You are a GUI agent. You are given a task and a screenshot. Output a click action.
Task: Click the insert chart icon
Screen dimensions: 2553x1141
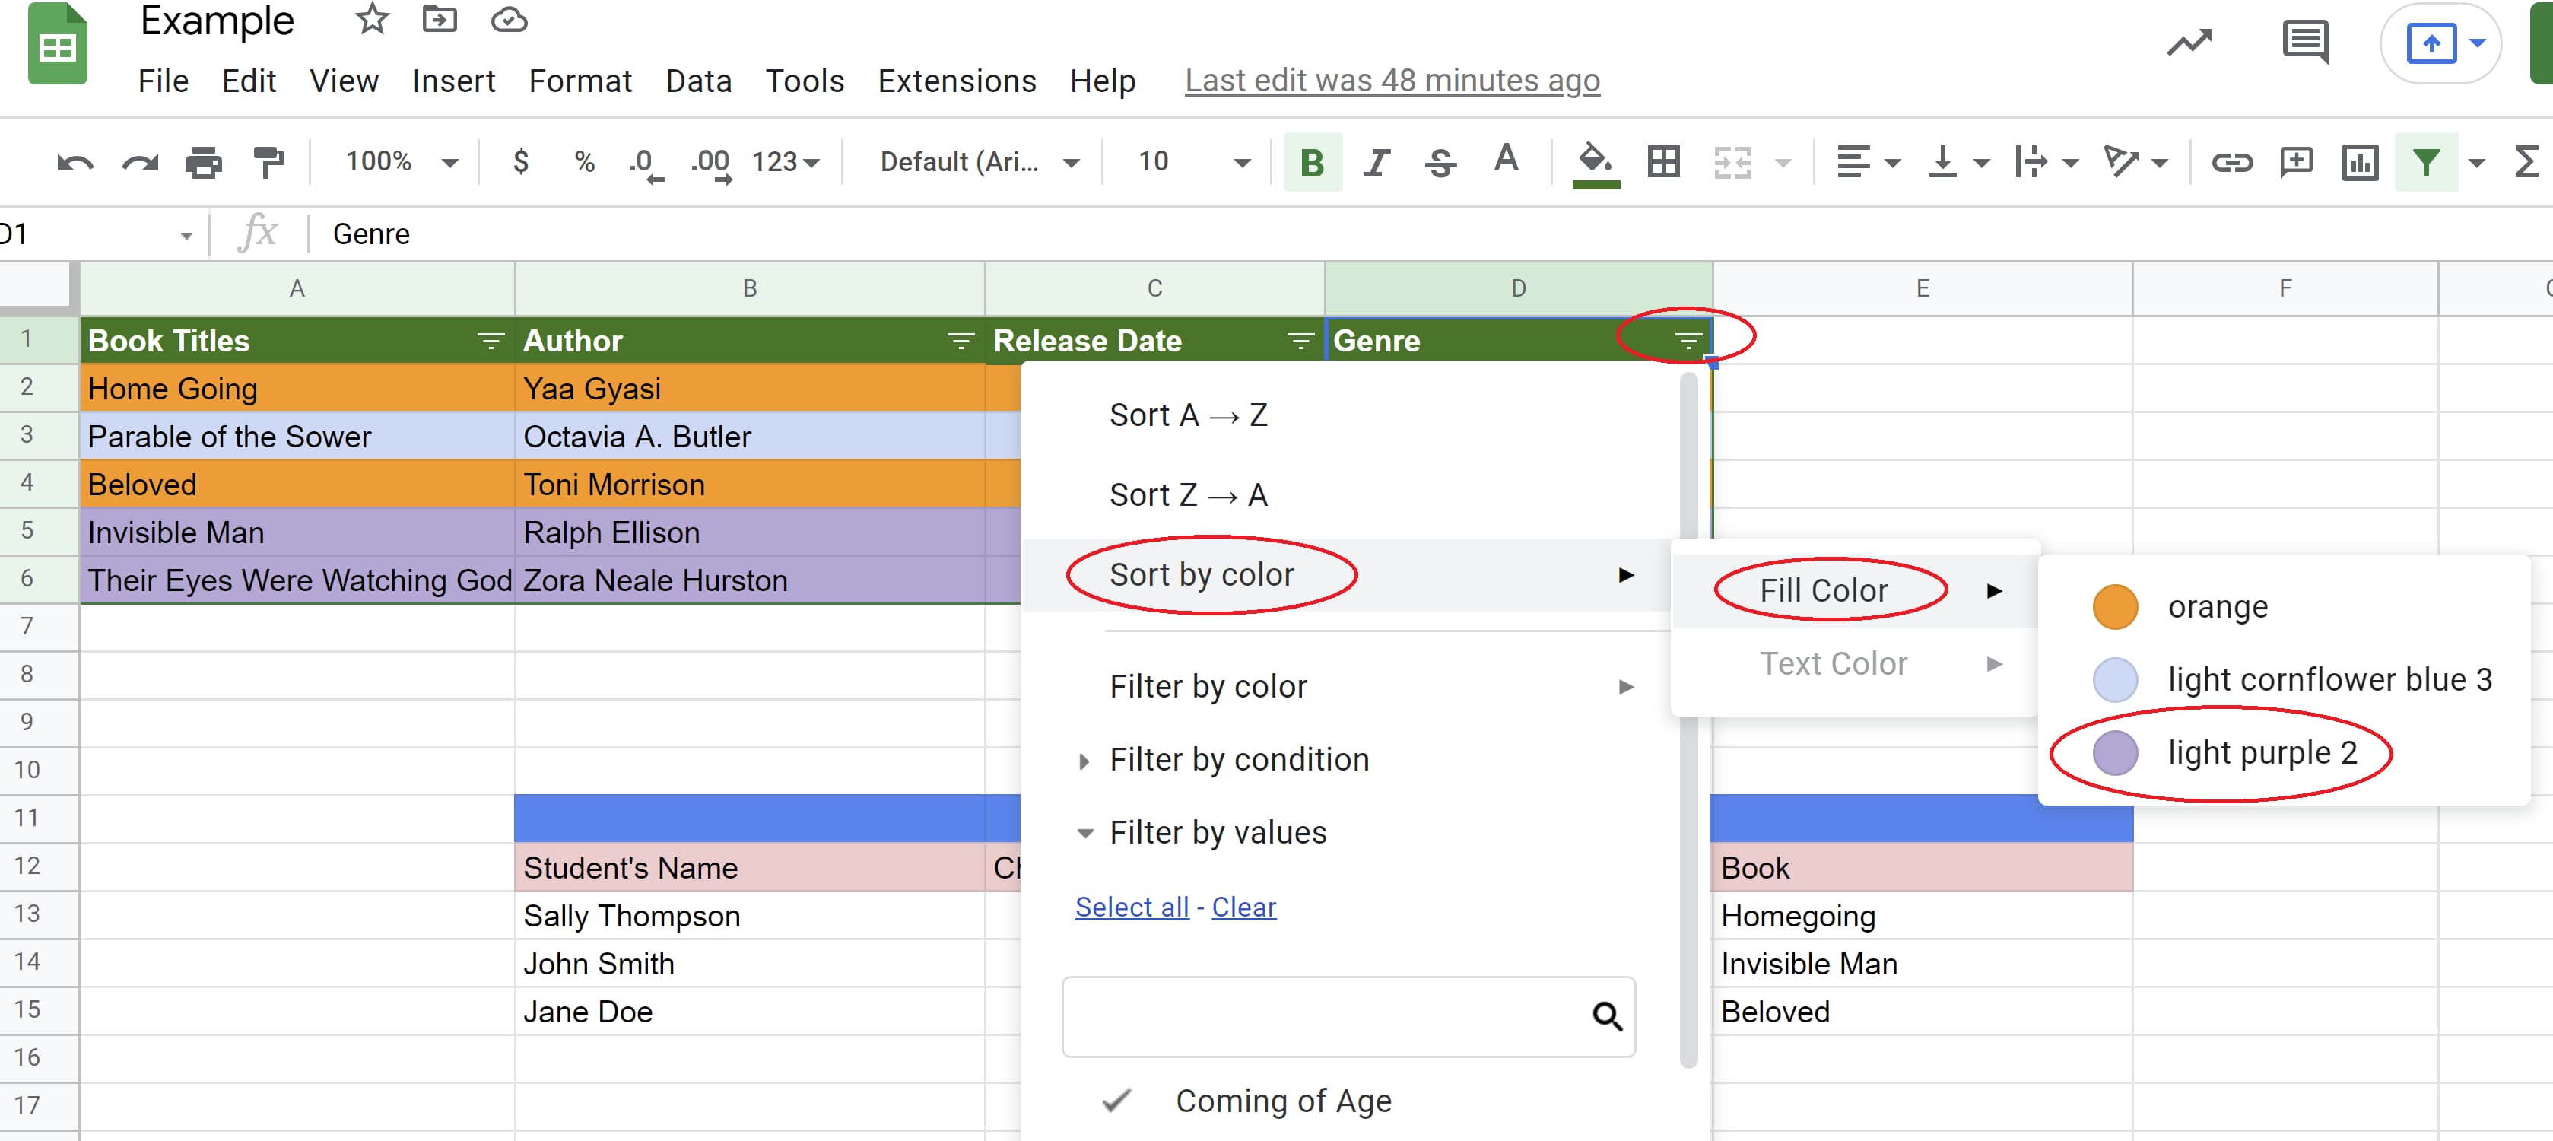coord(2359,161)
